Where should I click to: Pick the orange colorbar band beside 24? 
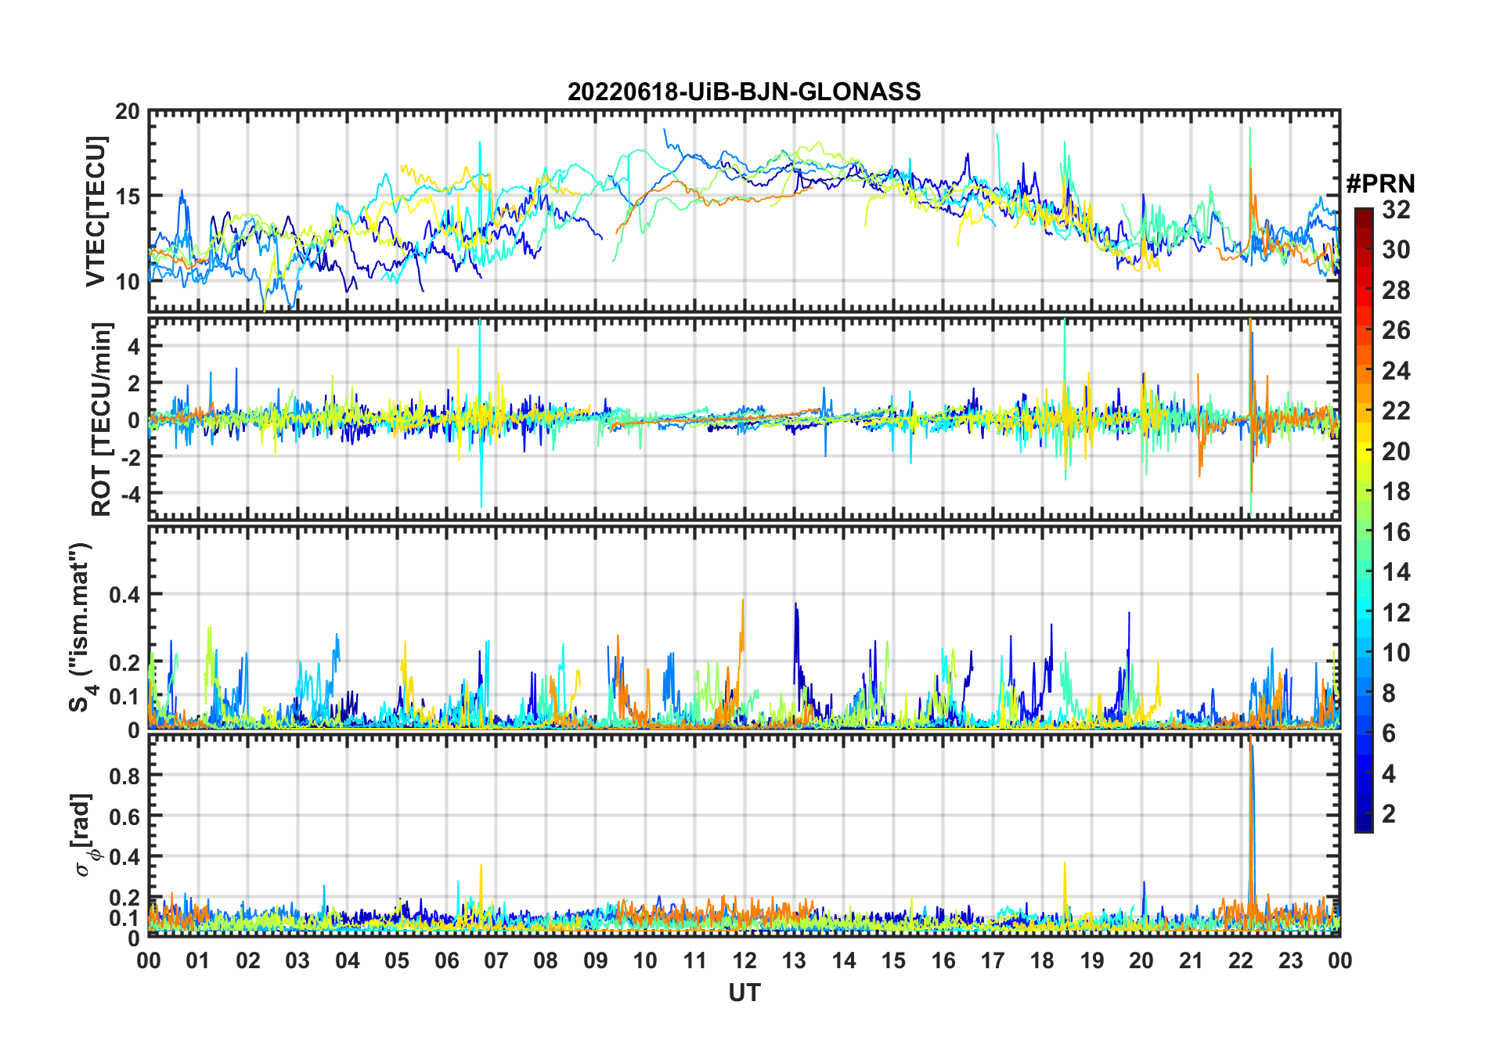[1363, 371]
